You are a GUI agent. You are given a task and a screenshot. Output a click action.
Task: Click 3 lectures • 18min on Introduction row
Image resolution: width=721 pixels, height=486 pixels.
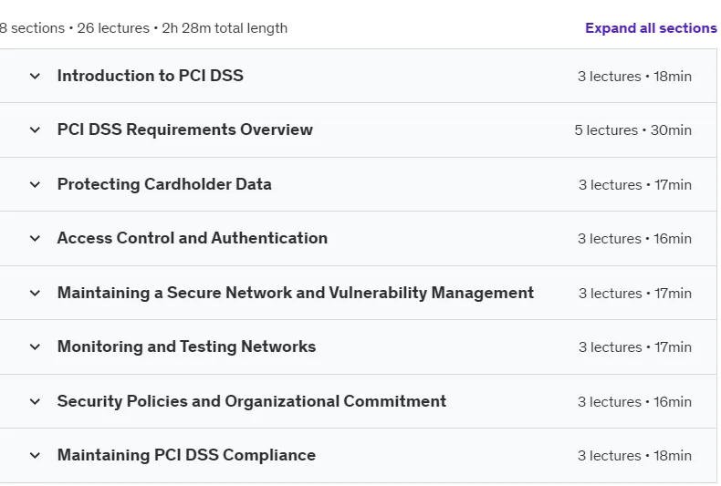[634, 77]
